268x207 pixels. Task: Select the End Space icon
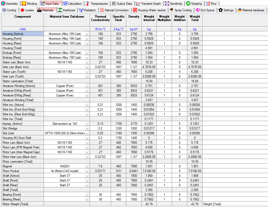coord(198,10)
